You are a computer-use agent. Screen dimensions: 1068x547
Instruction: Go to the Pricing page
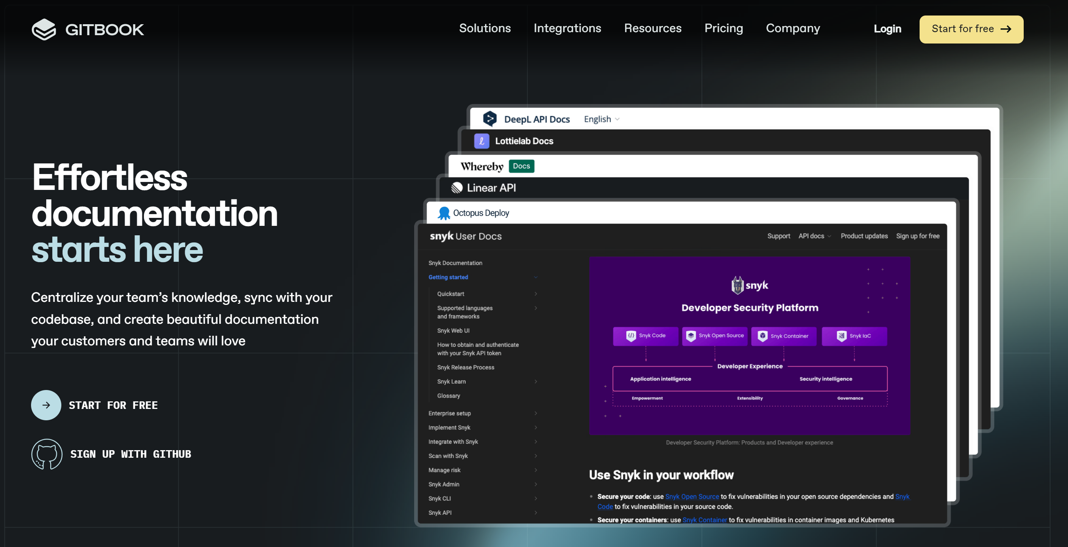click(x=723, y=28)
